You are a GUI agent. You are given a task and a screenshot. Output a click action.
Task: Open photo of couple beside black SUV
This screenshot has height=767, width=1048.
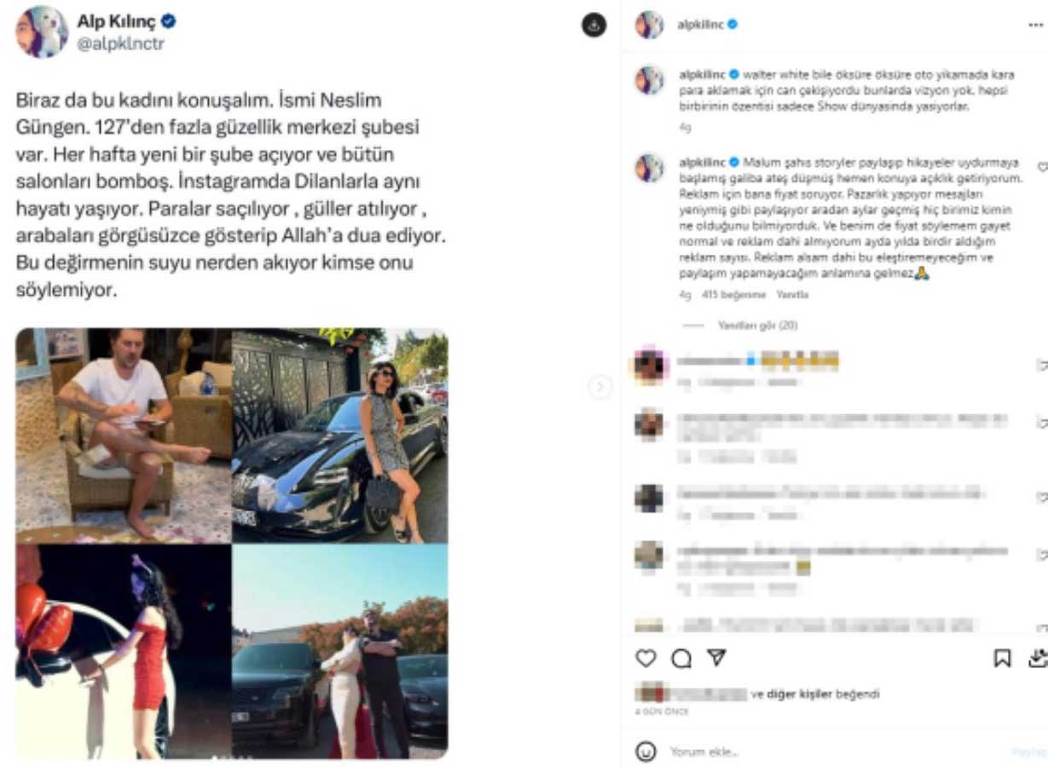340,652
